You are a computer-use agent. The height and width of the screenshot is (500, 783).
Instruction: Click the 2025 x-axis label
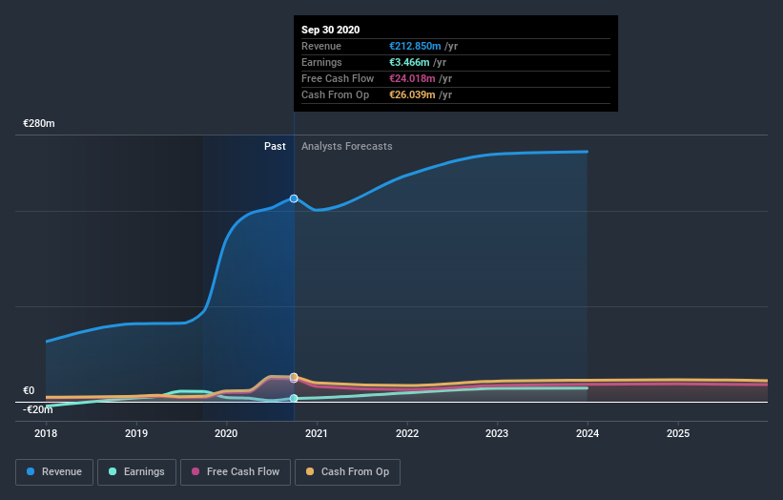tap(678, 433)
